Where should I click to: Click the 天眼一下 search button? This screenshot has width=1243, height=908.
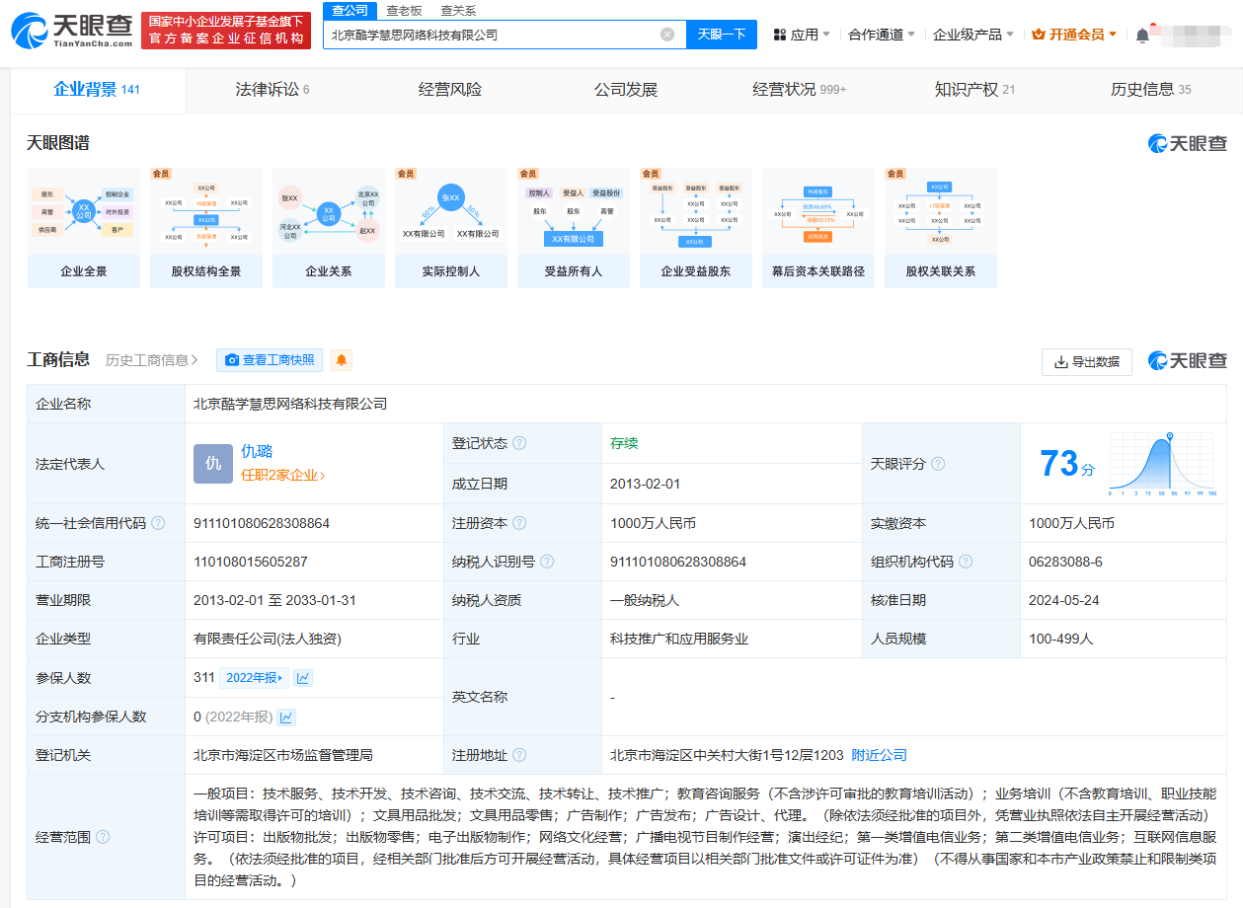(x=722, y=35)
